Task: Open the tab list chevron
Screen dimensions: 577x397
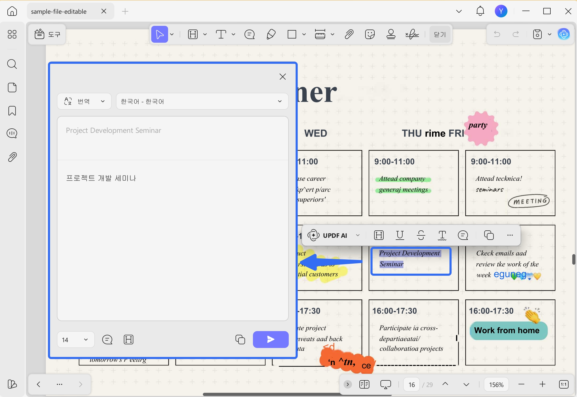Action: click(459, 11)
